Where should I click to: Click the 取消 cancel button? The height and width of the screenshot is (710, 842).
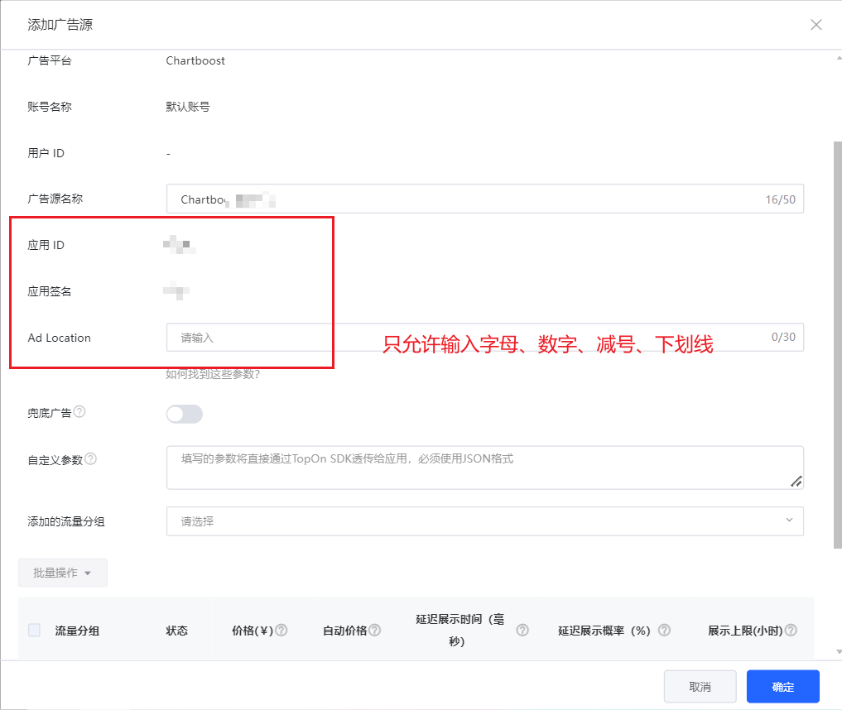(700, 686)
